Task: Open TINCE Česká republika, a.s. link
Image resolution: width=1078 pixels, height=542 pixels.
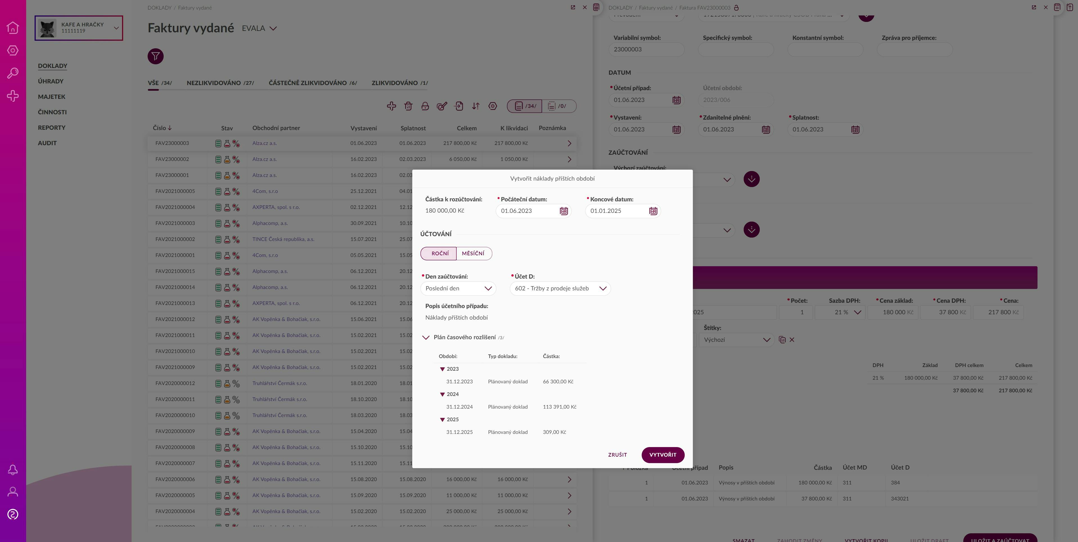Action: (283, 240)
